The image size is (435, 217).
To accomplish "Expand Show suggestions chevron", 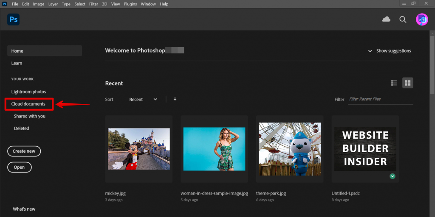I will coord(370,51).
